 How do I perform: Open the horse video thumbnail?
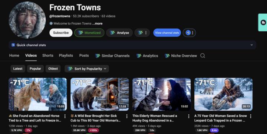(x=38, y=94)
